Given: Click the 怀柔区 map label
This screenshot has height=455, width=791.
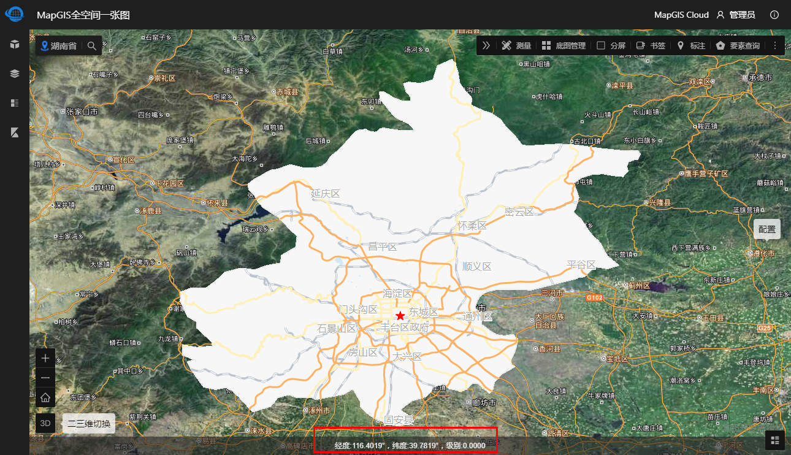Looking at the screenshot, I should pos(472,226).
